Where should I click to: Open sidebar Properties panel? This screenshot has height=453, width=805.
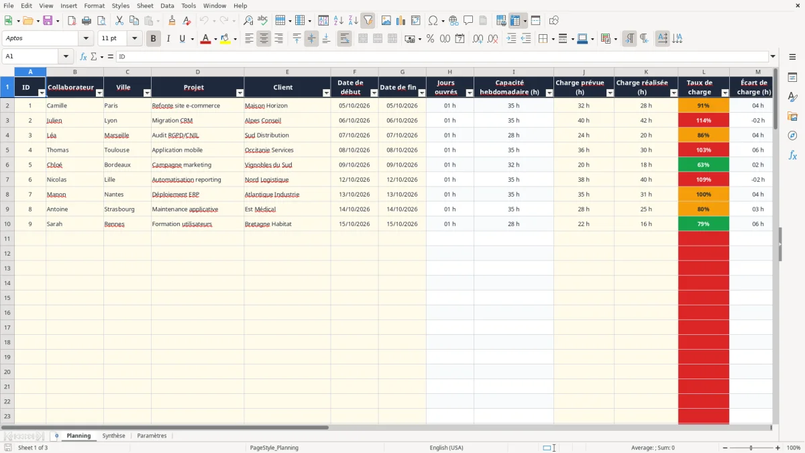792,78
